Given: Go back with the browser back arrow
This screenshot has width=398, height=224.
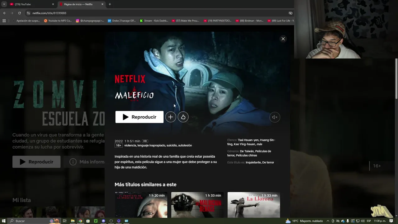Looking at the screenshot, I should pyautogui.click(x=4, y=13).
